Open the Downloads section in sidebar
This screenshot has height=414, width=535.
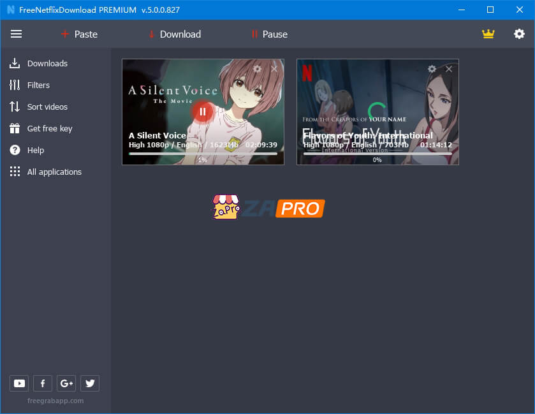pyautogui.click(x=47, y=63)
